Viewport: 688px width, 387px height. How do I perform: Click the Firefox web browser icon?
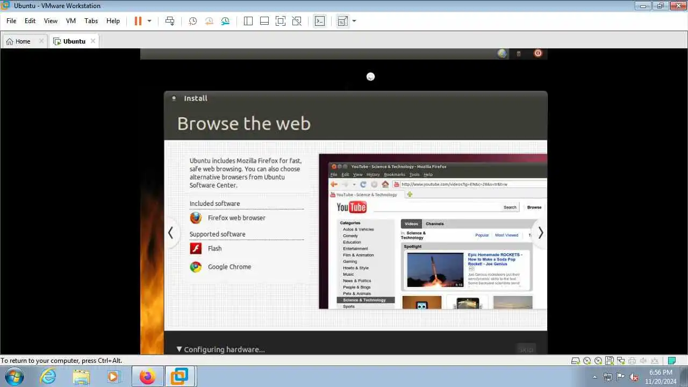click(x=196, y=218)
